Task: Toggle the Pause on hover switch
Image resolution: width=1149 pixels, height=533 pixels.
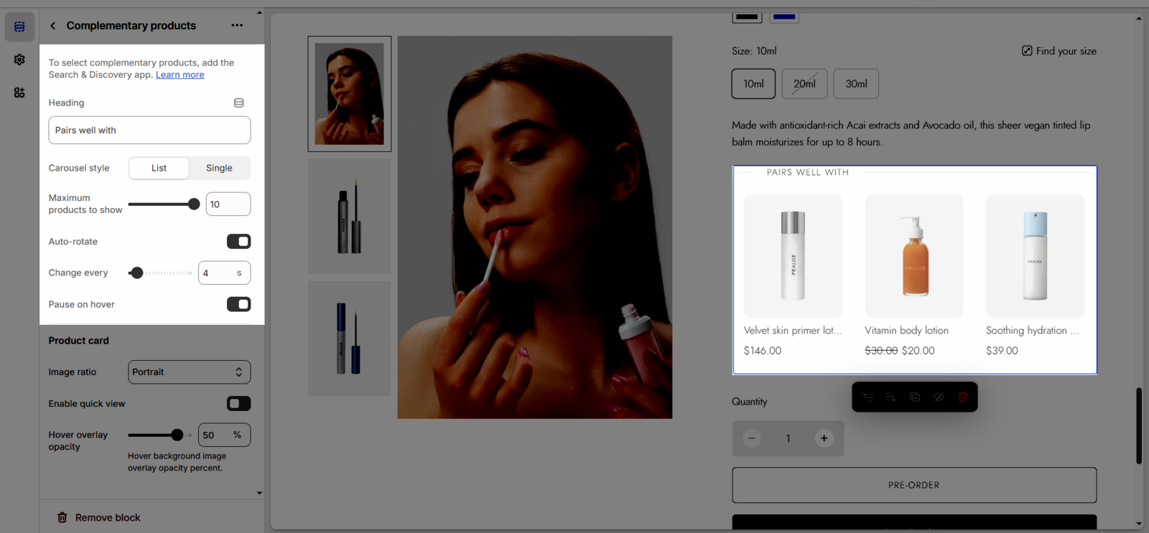Action: [238, 305]
